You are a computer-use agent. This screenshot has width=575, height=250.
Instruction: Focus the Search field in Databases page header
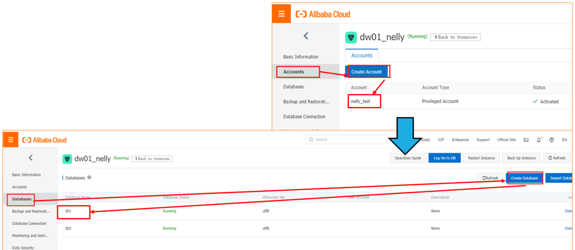pos(346,139)
